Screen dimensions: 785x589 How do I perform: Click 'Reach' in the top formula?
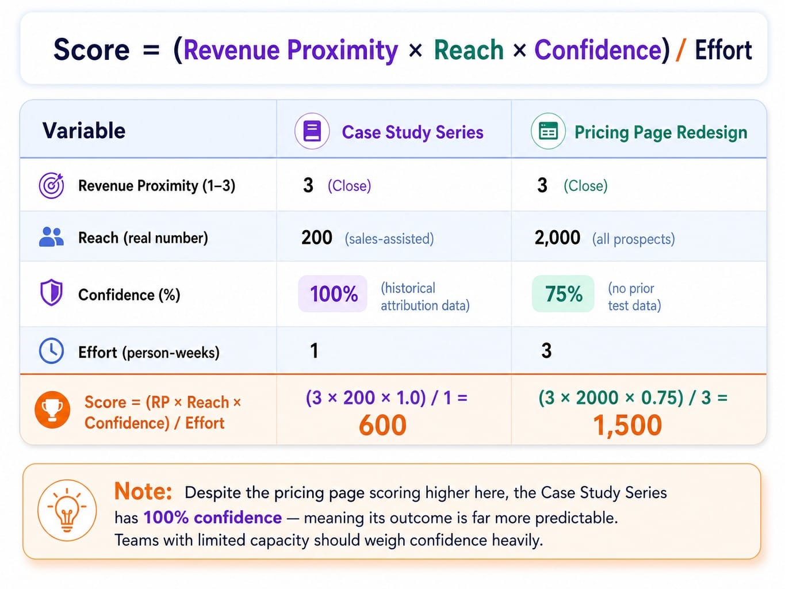click(x=469, y=50)
